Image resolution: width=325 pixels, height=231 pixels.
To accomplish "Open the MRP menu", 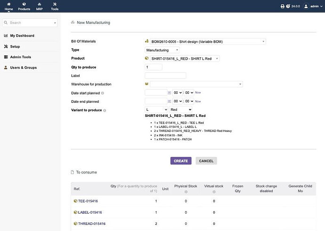I will click(40, 7).
